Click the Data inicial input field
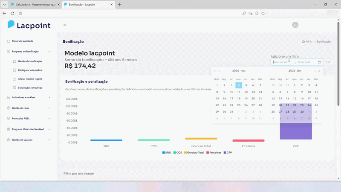 coord(282,62)
